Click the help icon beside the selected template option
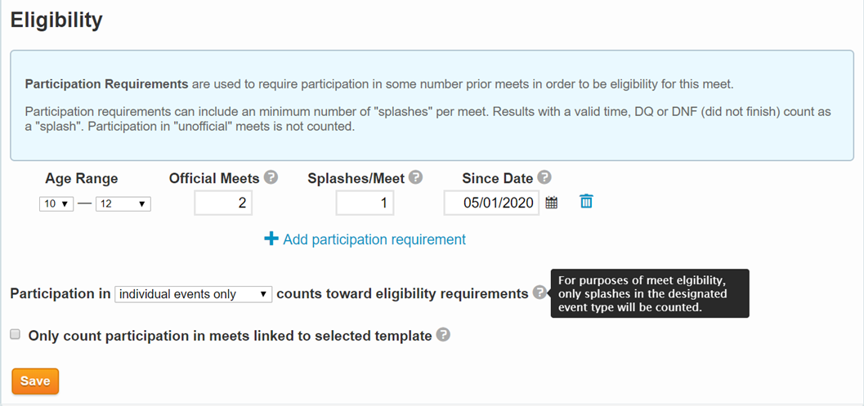Screen dimensions: 864x406 (x=443, y=334)
